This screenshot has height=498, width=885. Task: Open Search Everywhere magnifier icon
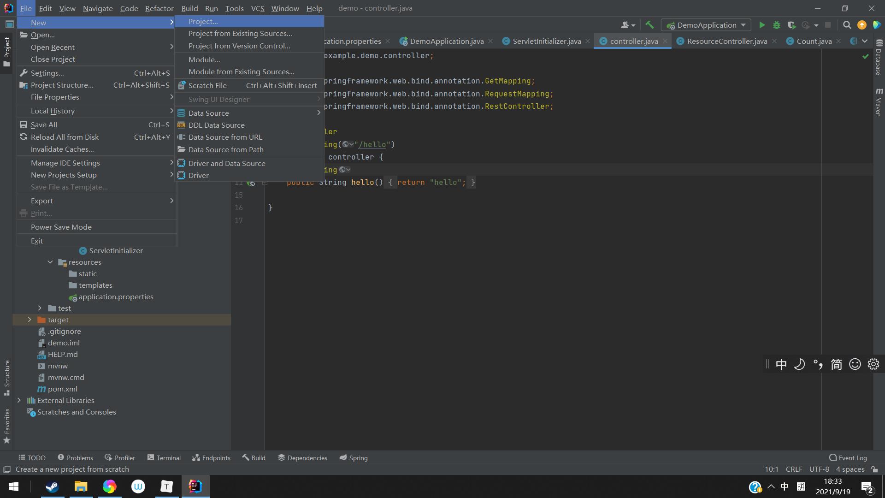pos(847,25)
